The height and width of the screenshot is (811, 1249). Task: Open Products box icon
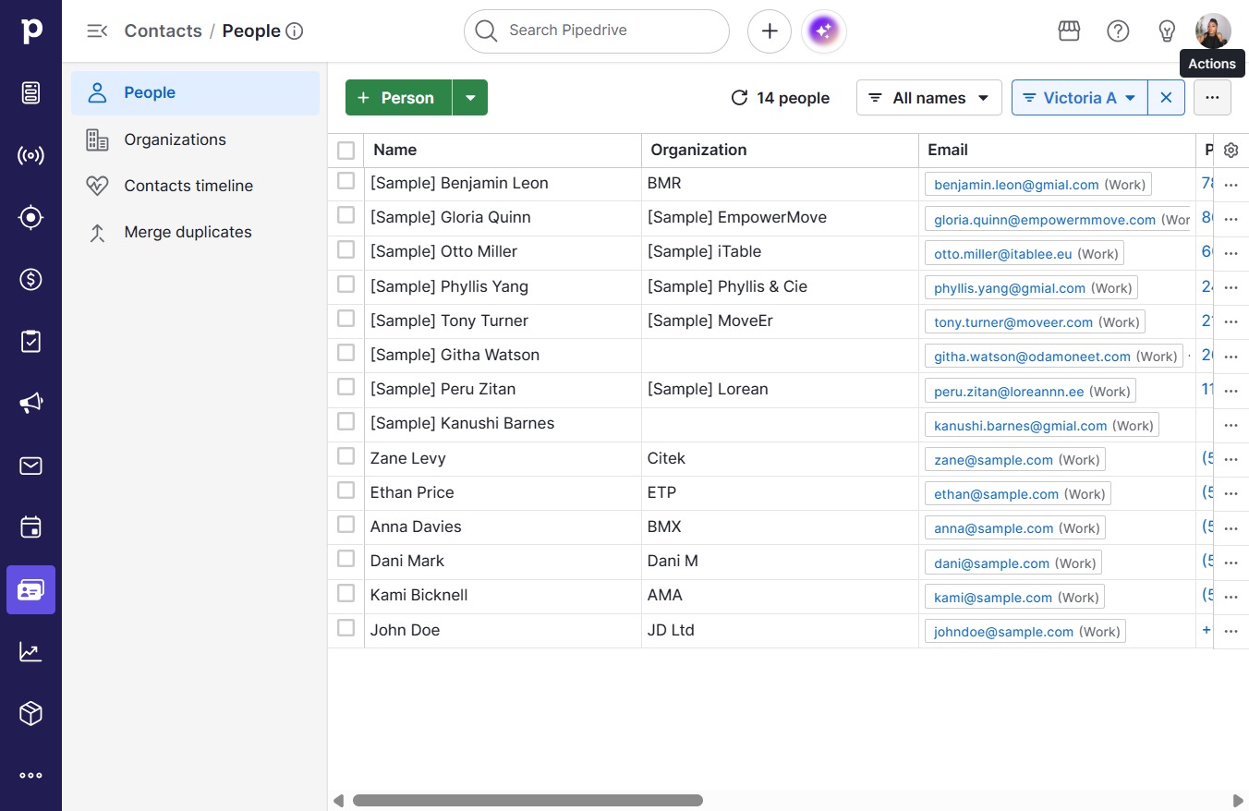click(30, 713)
